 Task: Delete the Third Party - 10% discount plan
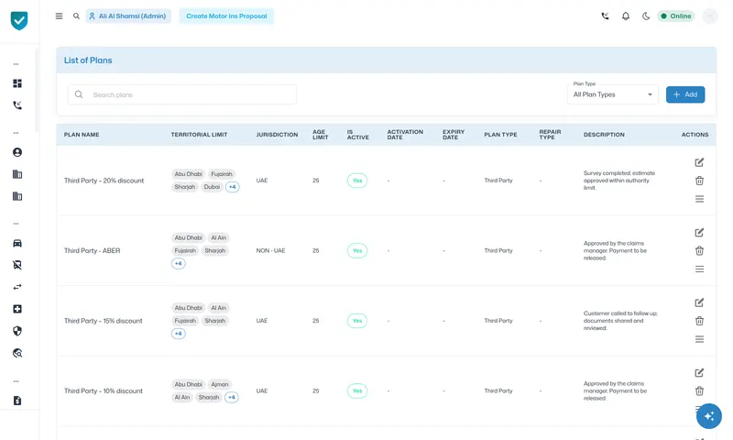[x=699, y=390]
